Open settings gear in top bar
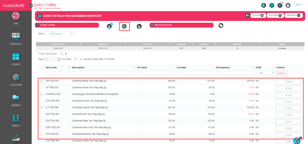The width and height of the screenshot is (308, 144). click(272, 5)
